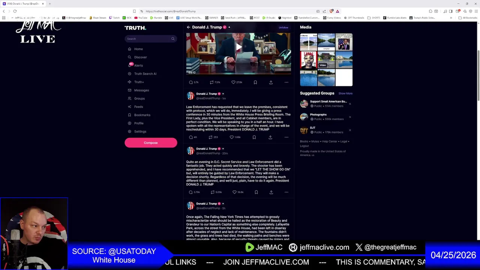This screenshot has width=480, height=270.
Task: Share the video post
Action: pyautogui.click(x=271, y=82)
